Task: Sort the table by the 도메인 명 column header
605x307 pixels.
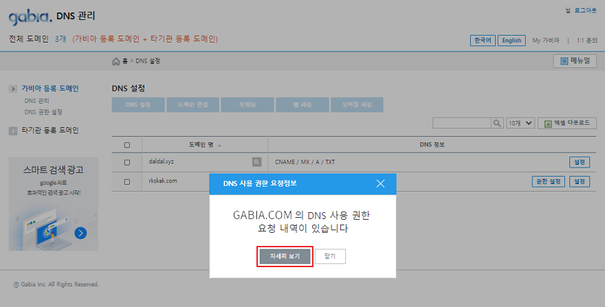Action: coord(204,145)
